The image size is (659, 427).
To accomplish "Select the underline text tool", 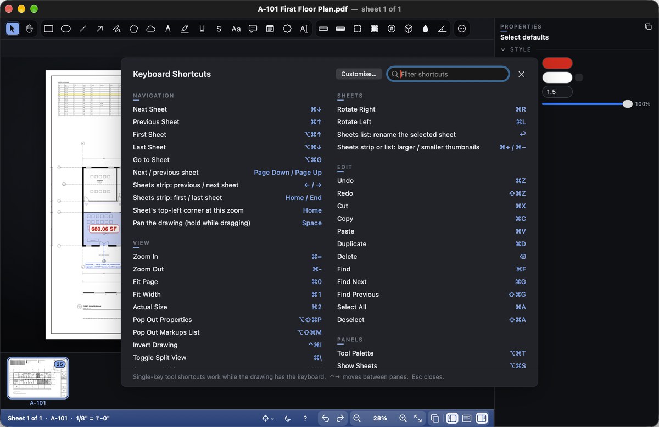I will pos(202,29).
